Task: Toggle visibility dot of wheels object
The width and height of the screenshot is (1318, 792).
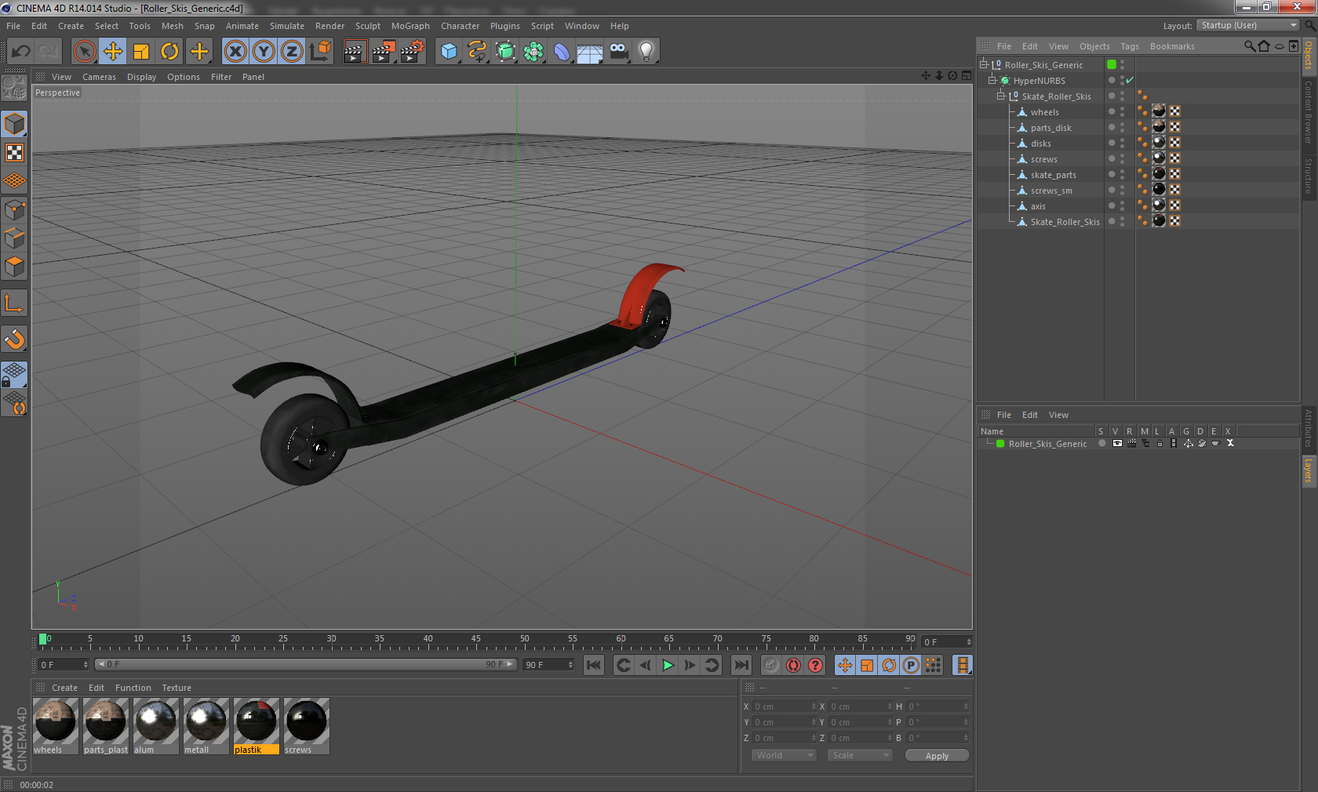Action: point(1112,111)
